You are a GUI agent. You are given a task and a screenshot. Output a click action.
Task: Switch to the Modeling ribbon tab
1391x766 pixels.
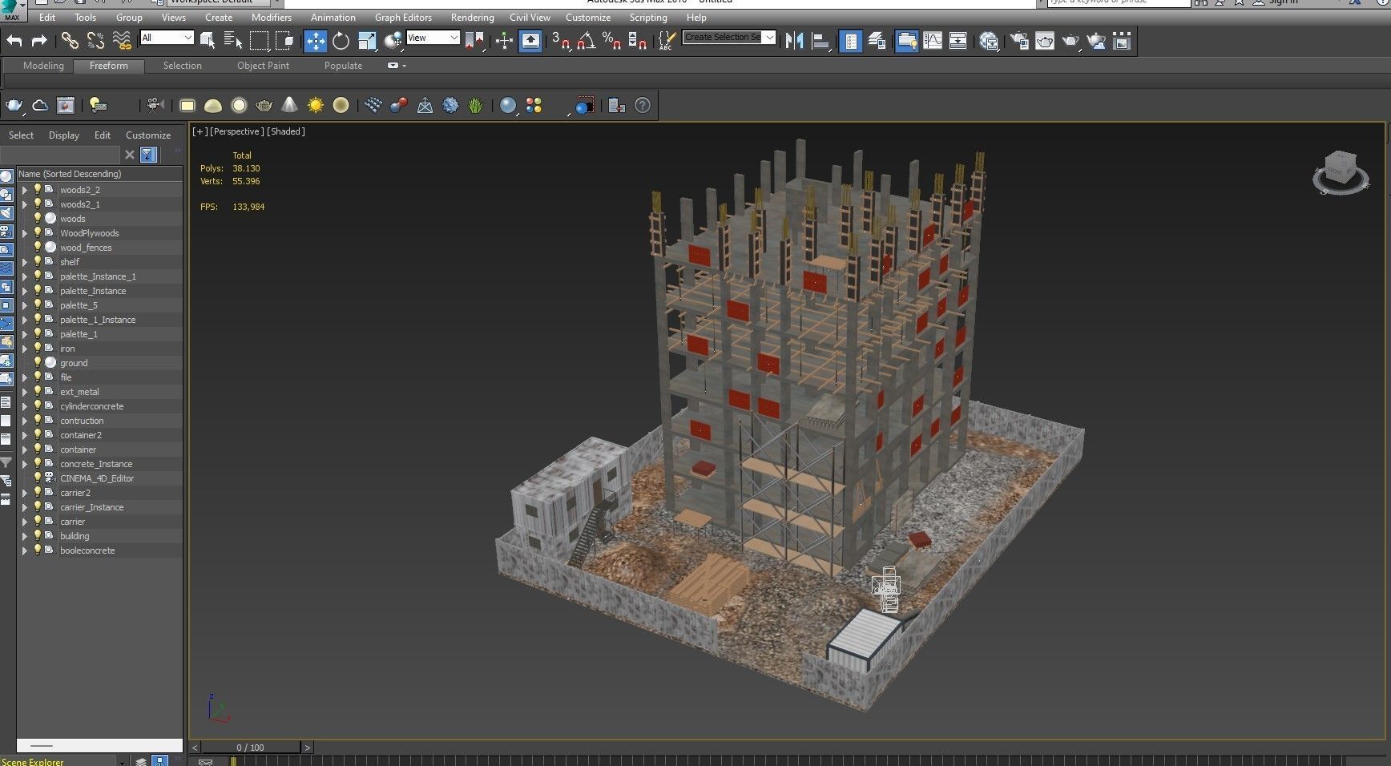43,66
